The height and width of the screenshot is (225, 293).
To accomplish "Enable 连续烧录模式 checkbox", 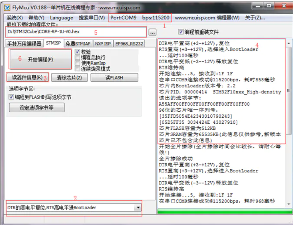I will click(78, 69).
